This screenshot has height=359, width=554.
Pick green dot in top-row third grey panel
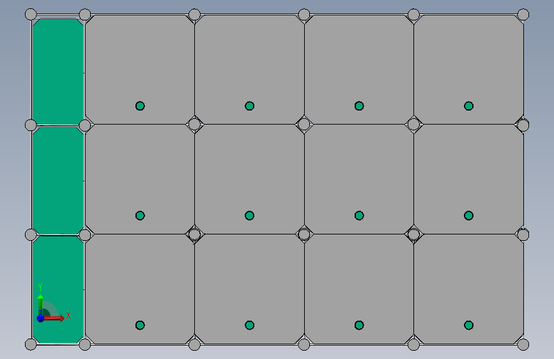pyautogui.click(x=359, y=105)
